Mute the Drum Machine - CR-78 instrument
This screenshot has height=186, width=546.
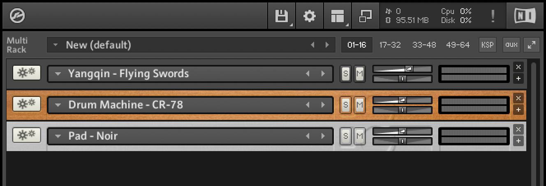click(360, 105)
